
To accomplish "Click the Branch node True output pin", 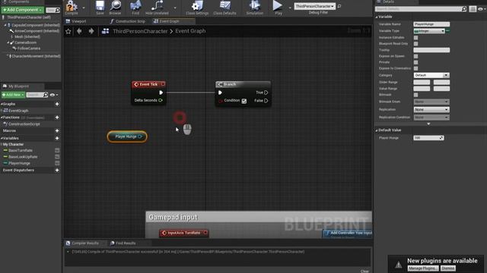I will coord(266,93).
